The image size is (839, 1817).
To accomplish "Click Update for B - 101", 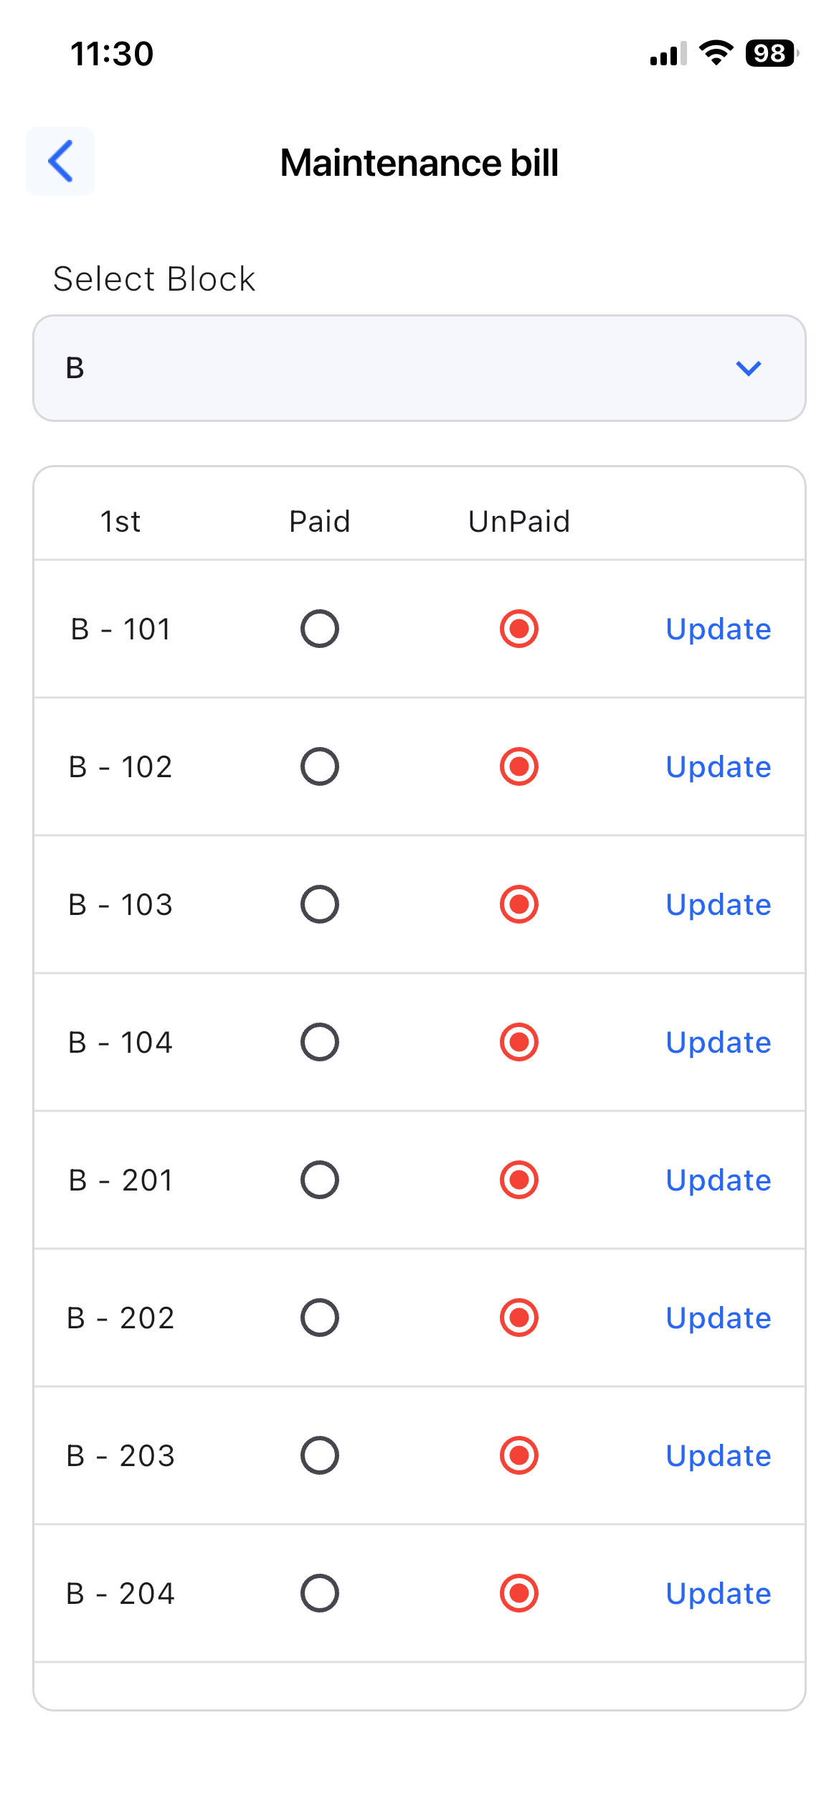I will tap(718, 629).
